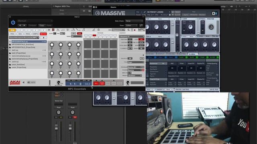Tap the bottom-right drum pad
This screenshot has height=144, width=257.
coord(113,74)
